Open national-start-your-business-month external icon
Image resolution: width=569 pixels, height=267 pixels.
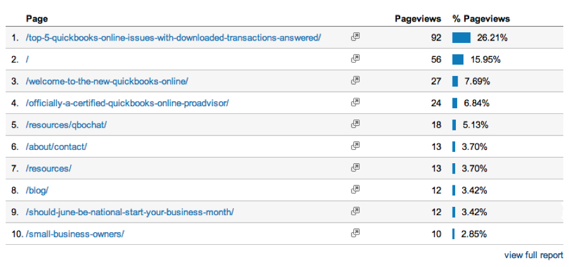point(355,211)
